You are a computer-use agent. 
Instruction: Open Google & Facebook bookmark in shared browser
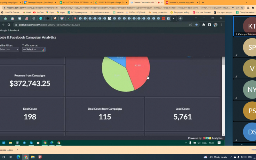10,30
